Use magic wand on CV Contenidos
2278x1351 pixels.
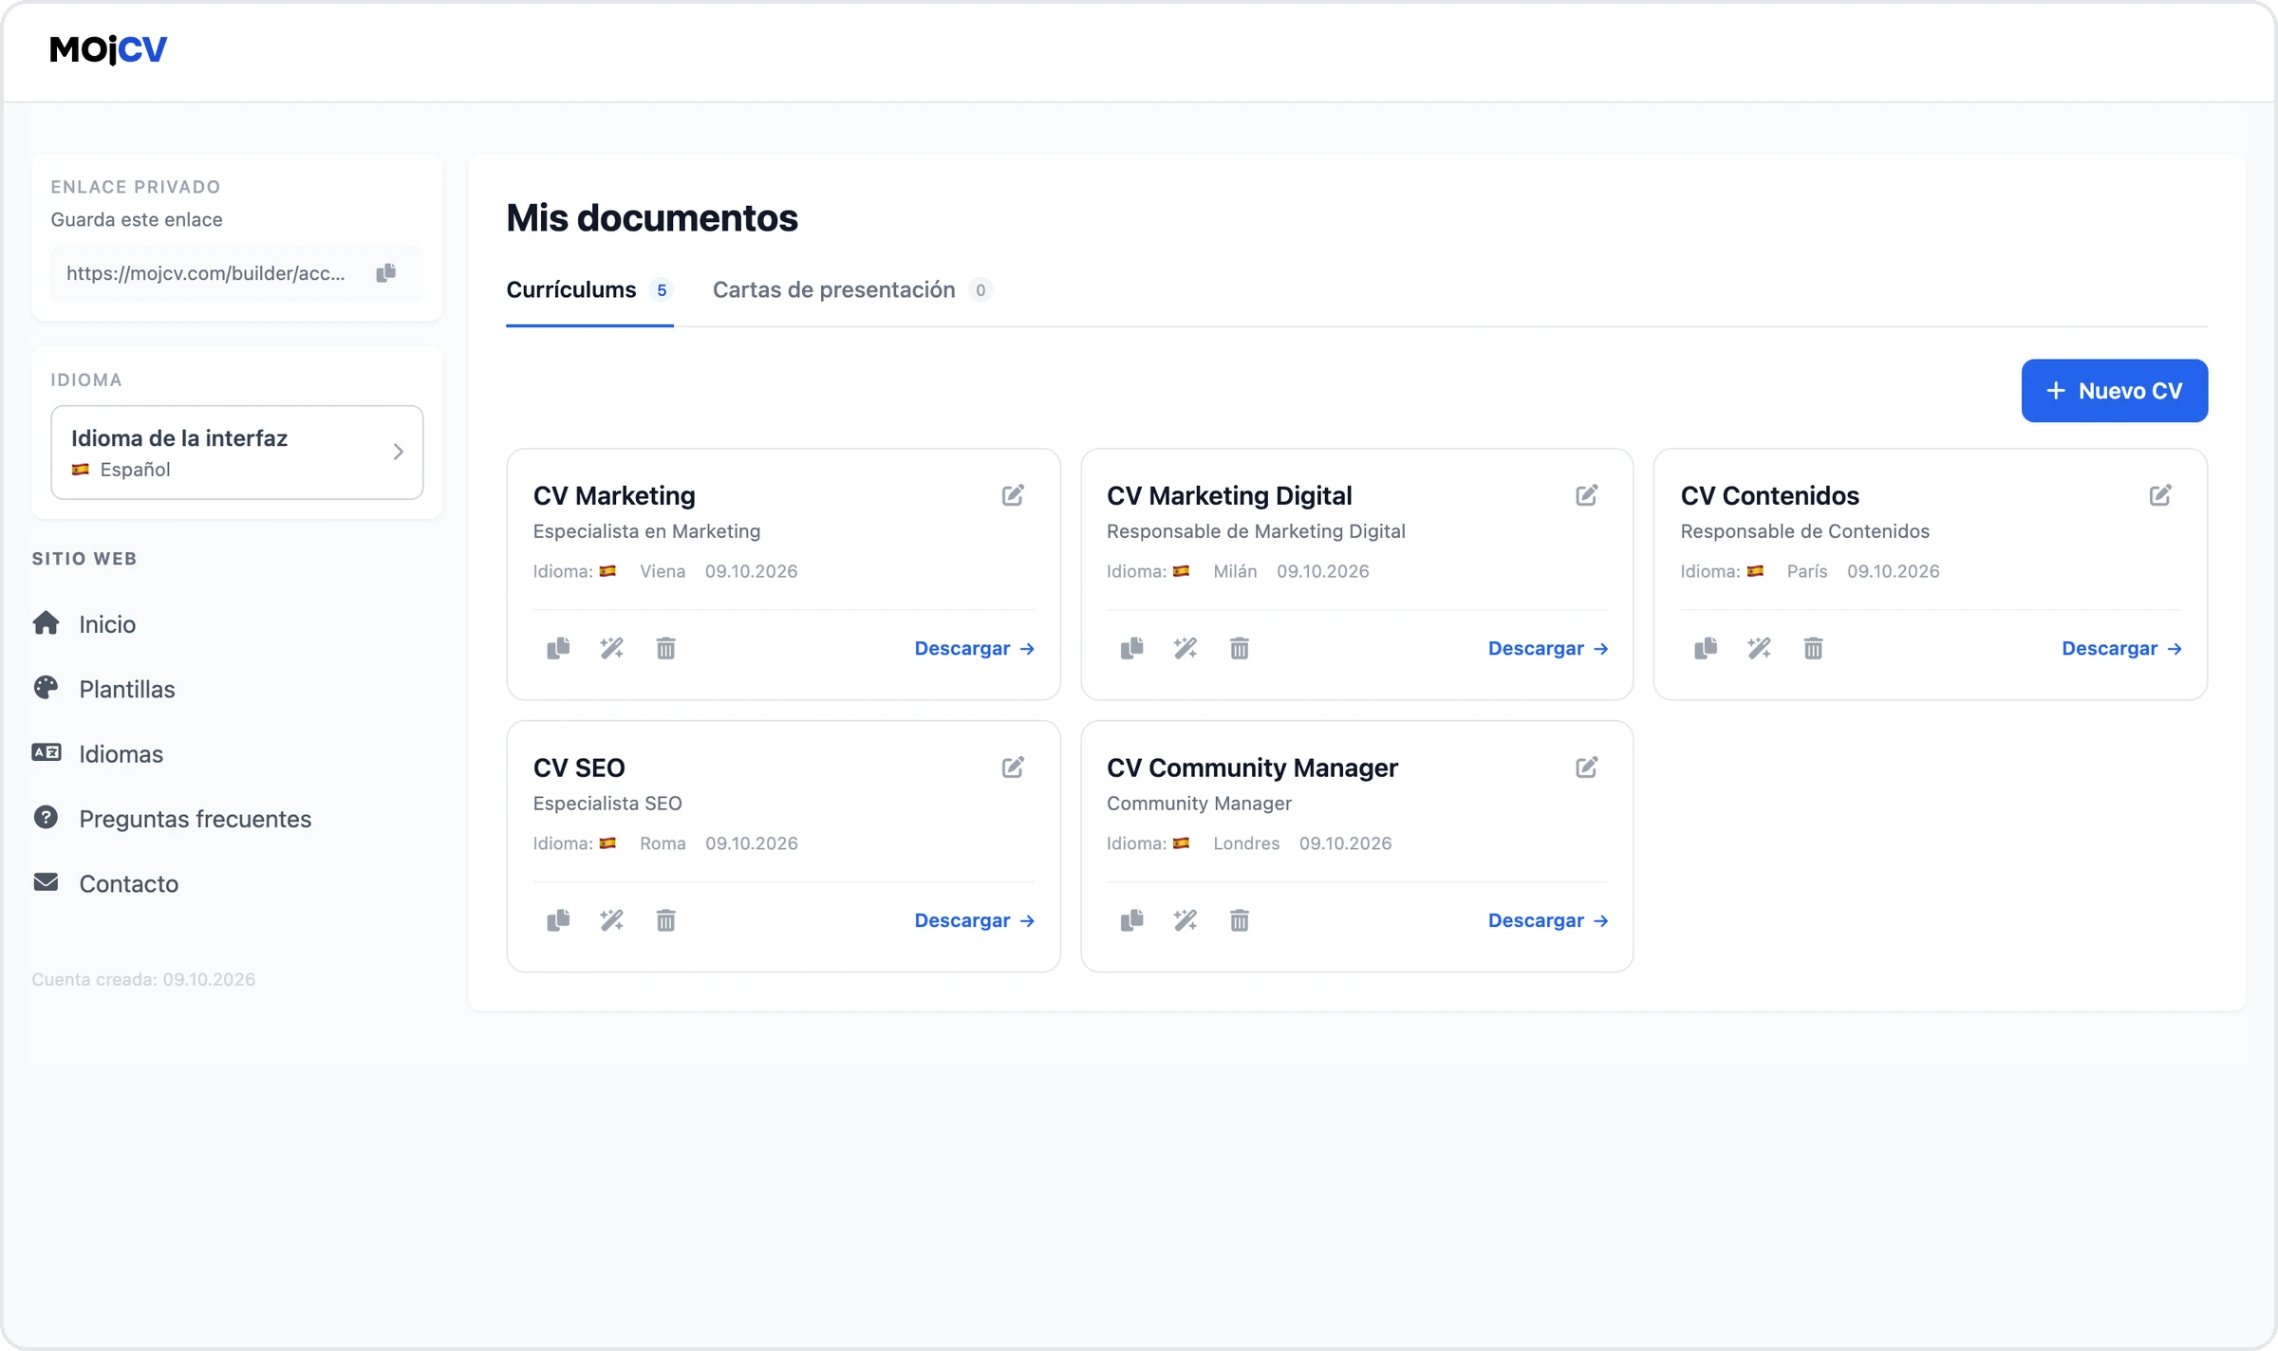1760,649
